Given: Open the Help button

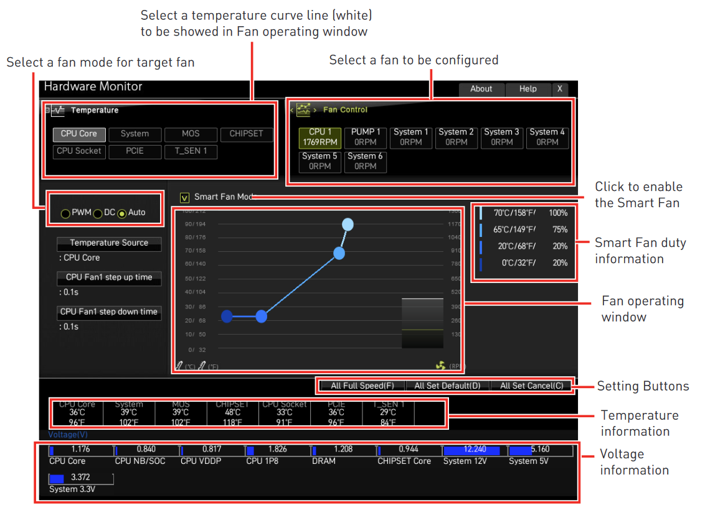Looking at the screenshot, I should (x=528, y=89).
